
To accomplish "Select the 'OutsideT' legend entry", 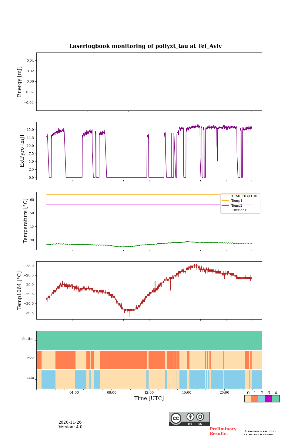I will click(x=234, y=210).
